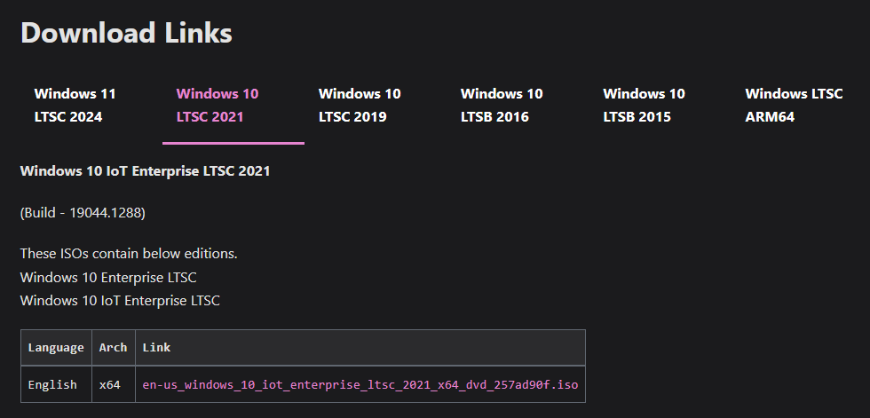This screenshot has height=418, width=870.
Task: Click the x64 architecture cell
Action: click(x=114, y=384)
